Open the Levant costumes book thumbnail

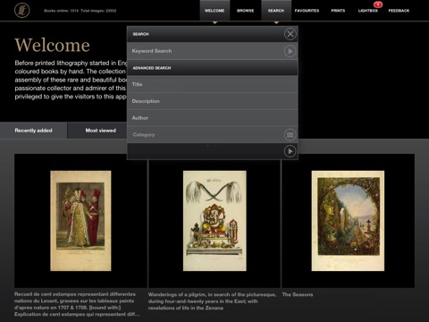[x=80, y=221]
